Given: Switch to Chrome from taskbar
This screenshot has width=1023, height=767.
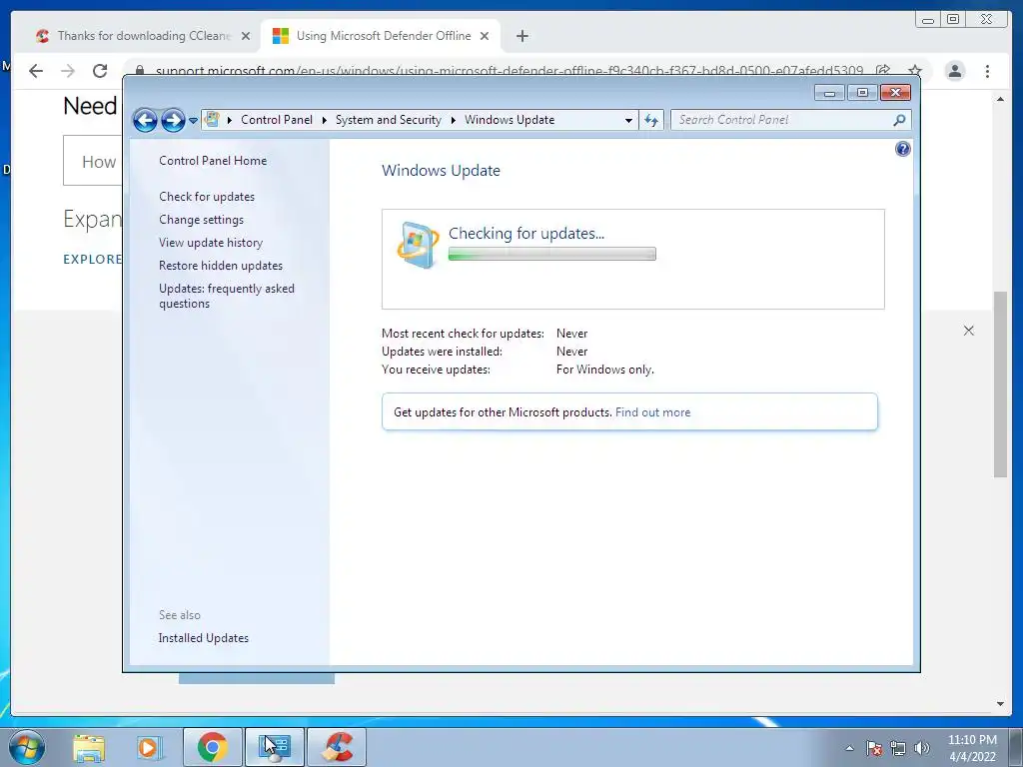Looking at the screenshot, I should [213, 747].
